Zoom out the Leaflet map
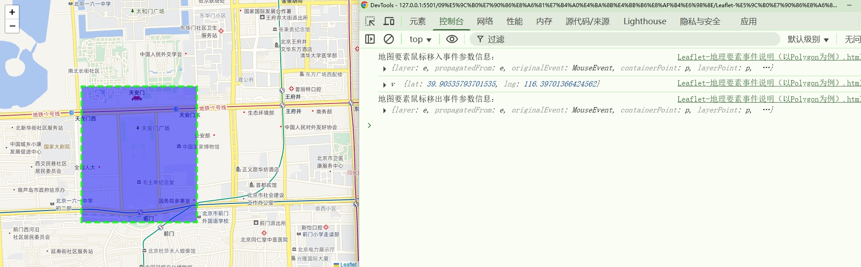The height and width of the screenshot is (267, 861). [12, 26]
